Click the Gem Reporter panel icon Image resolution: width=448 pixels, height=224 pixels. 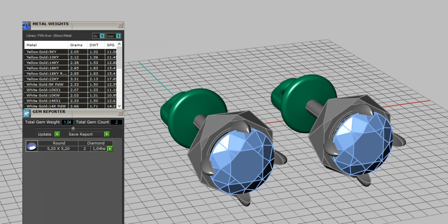tap(27, 113)
